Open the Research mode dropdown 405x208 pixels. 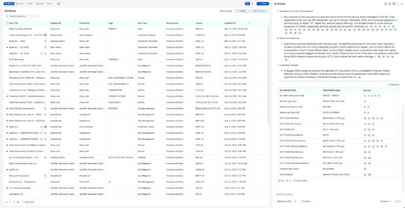coord(386,201)
